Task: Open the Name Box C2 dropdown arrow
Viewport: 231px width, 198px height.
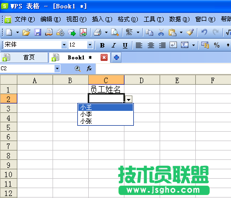Action: pos(57,68)
